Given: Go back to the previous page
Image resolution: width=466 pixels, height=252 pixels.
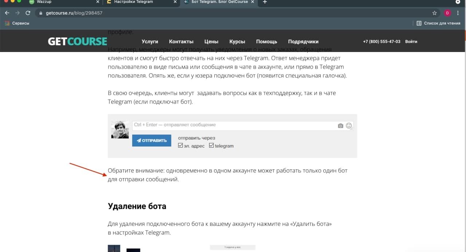Looking at the screenshot, I should point(7,13).
